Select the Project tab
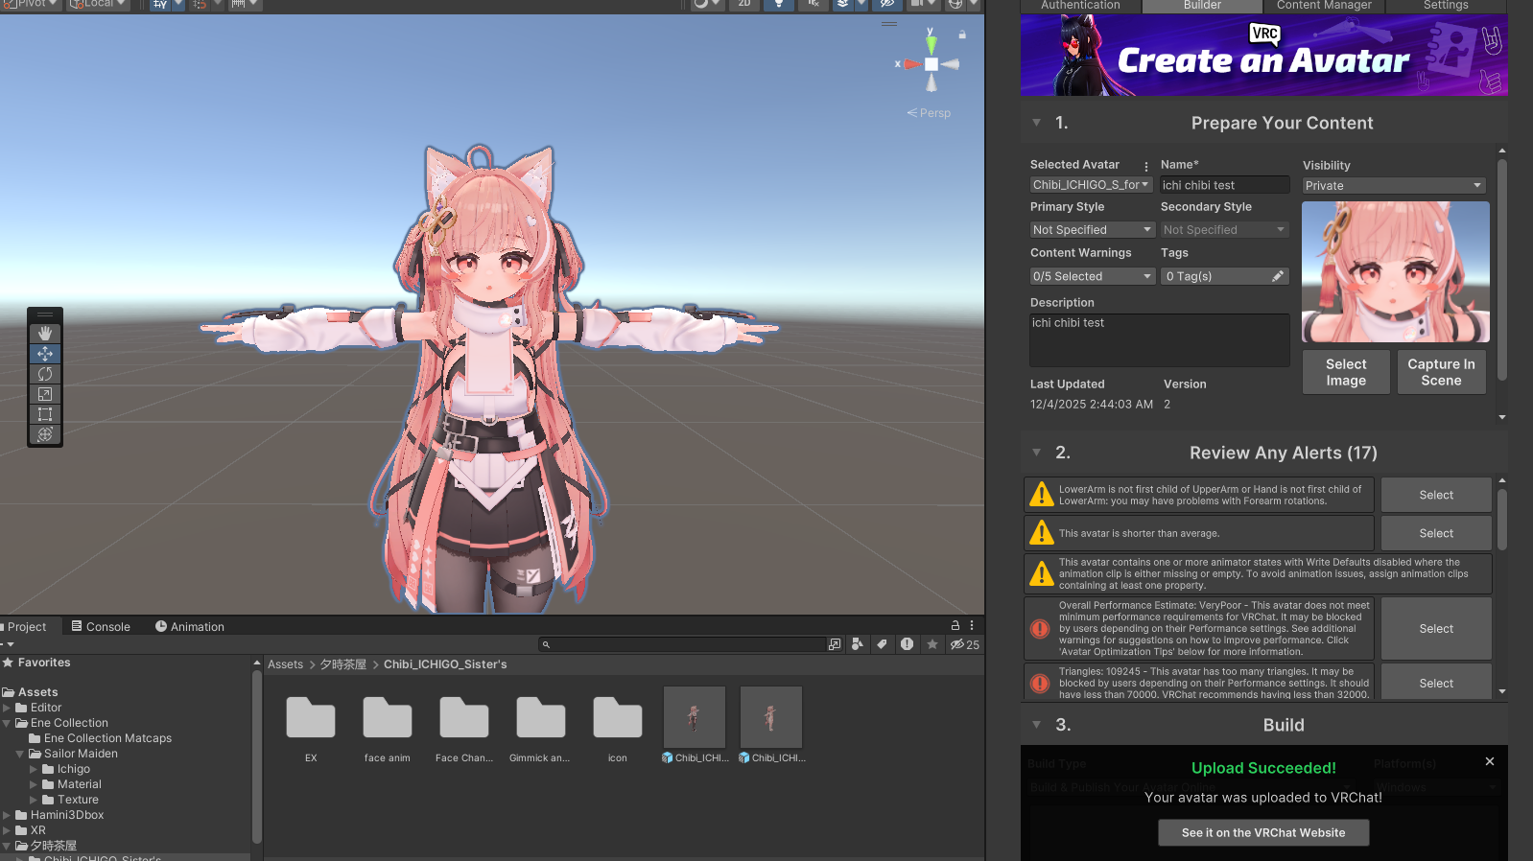Screen dimensions: 1533x861 (x=27, y=627)
